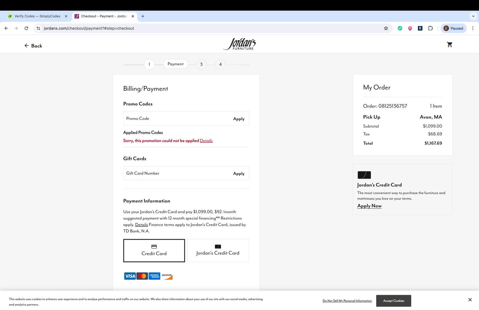479x310 pixels.
Task: Click the Billing/Payment heading
Action: 146,89
